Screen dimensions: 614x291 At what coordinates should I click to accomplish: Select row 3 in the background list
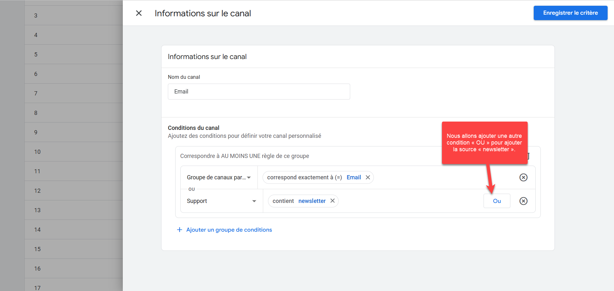click(x=74, y=16)
